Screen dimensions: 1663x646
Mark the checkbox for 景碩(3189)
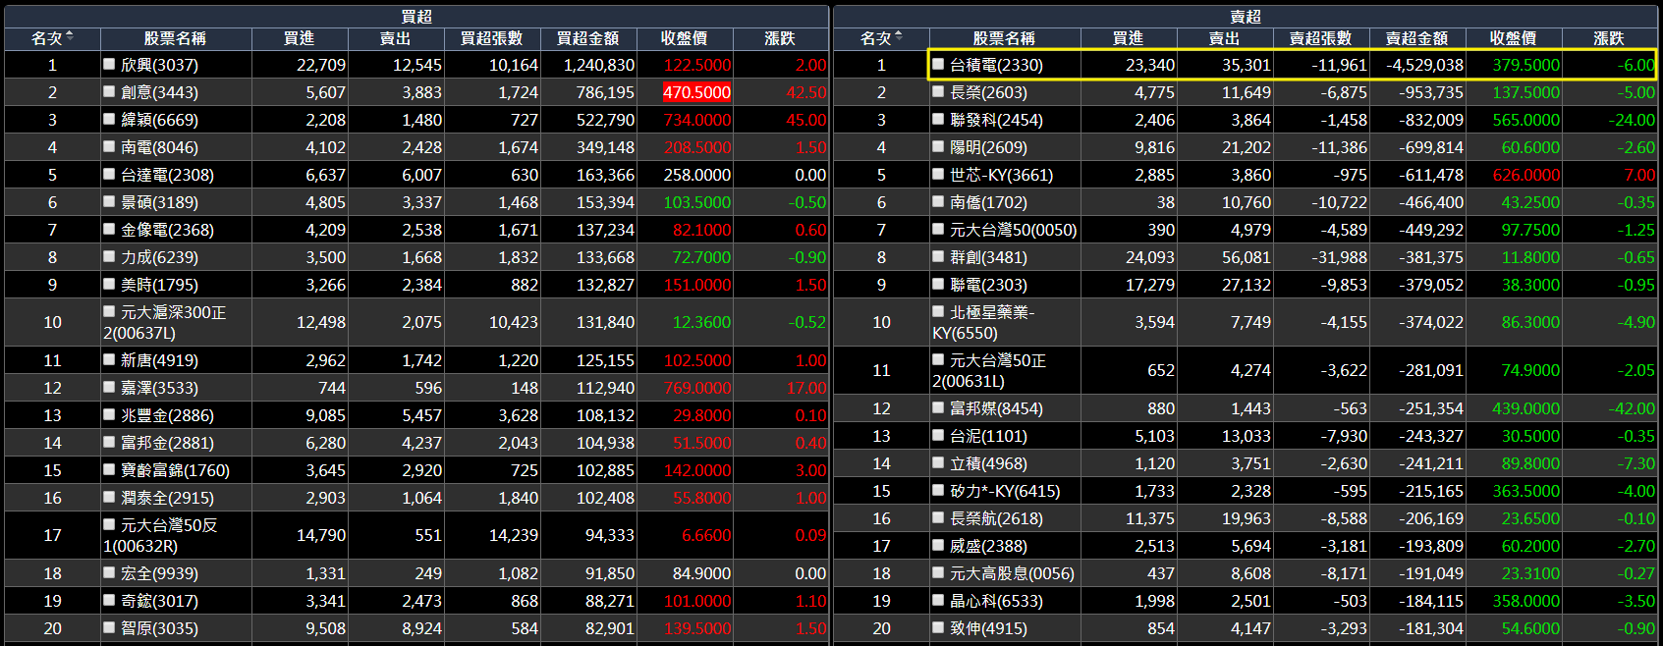coord(110,201)
